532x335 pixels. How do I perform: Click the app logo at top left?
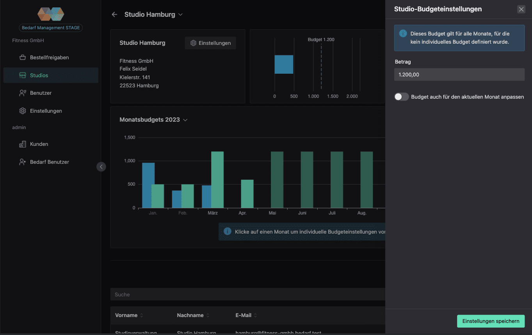point(51,14)
